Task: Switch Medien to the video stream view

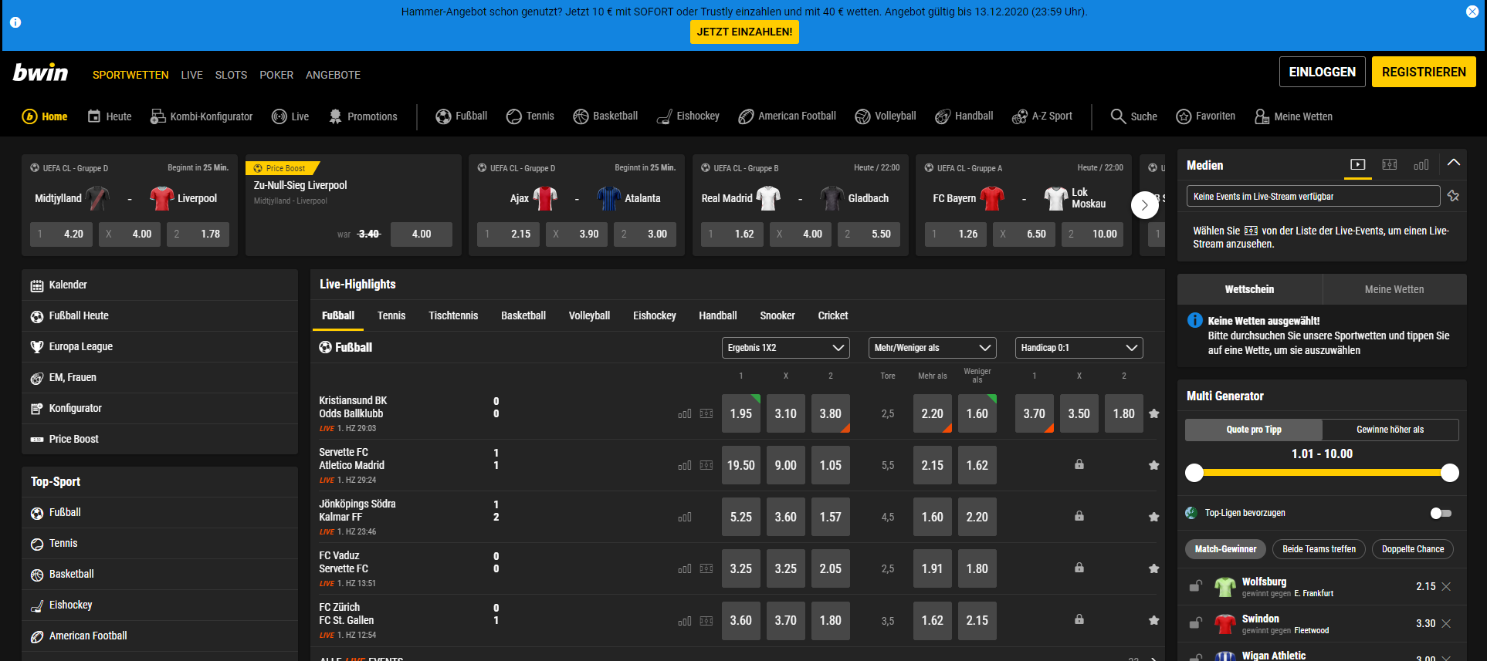Action: tap(1358, 164)
